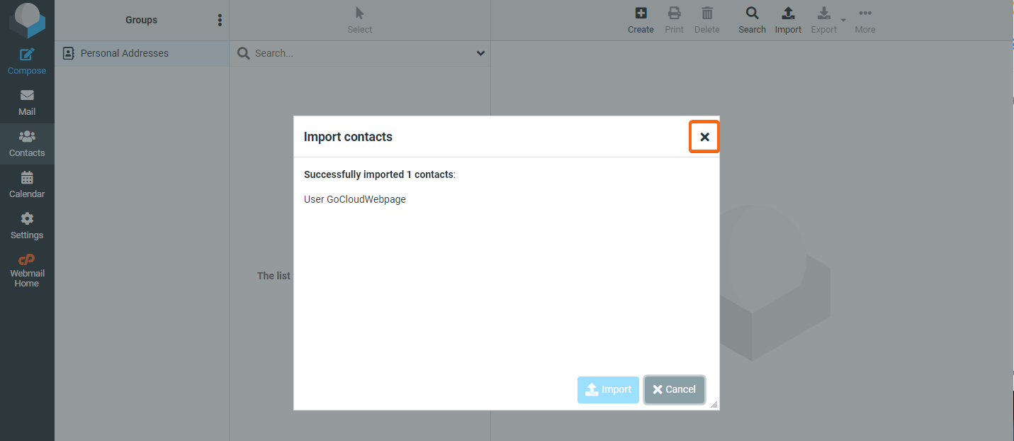This screenshot has width=1014, height=441.
Task: Open the Groups three-dot menu
Action: 220,20
